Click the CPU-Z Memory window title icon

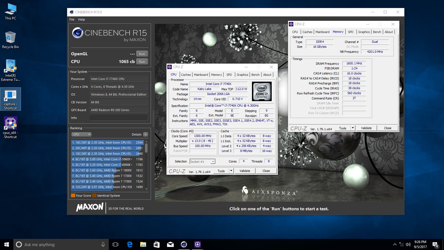291,24
